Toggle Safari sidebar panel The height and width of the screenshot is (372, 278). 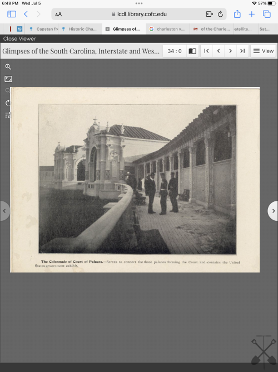click(x=12, y=15)
